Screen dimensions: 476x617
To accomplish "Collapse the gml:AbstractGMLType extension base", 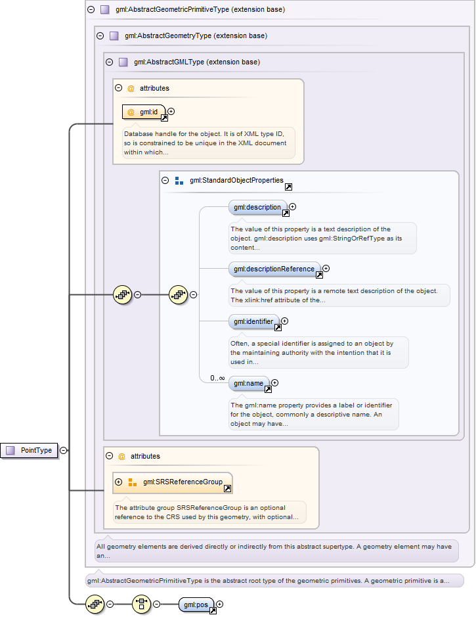I will pos(109,62).
